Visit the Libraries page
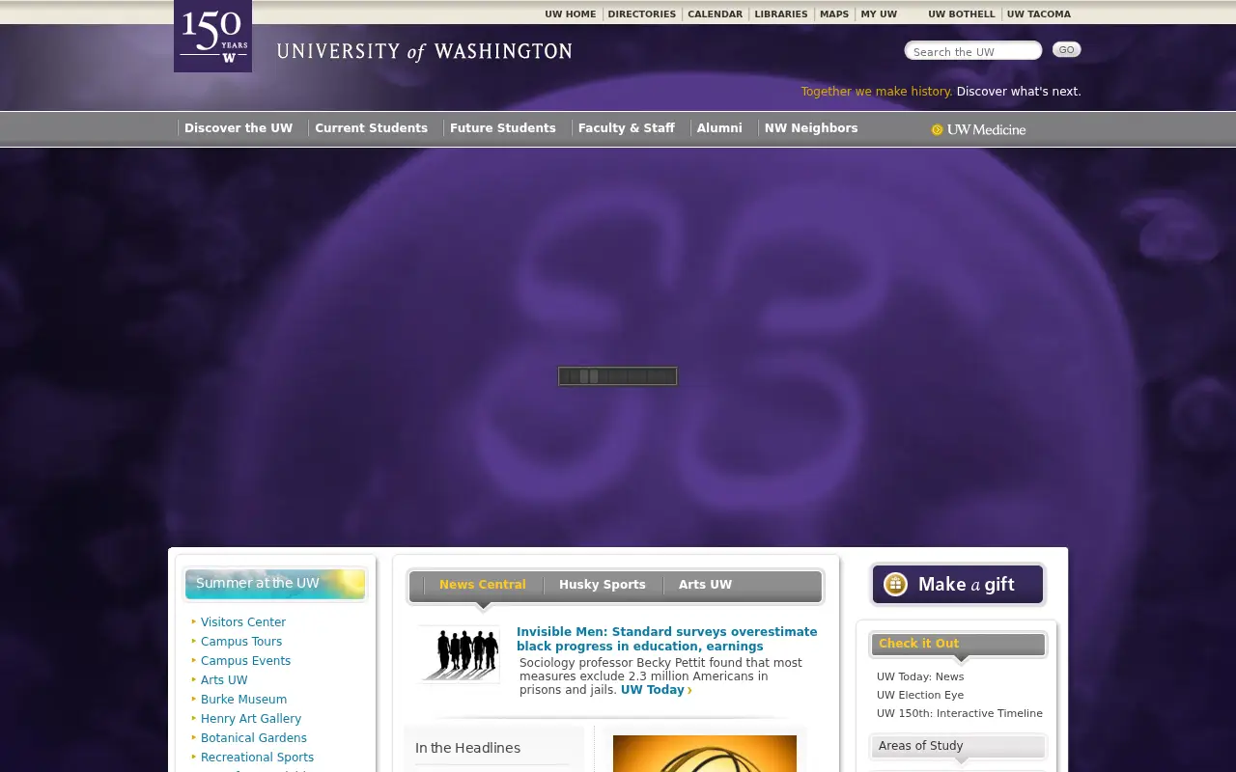The width and height of the screenshot is (1236, 772). [781, 14]
